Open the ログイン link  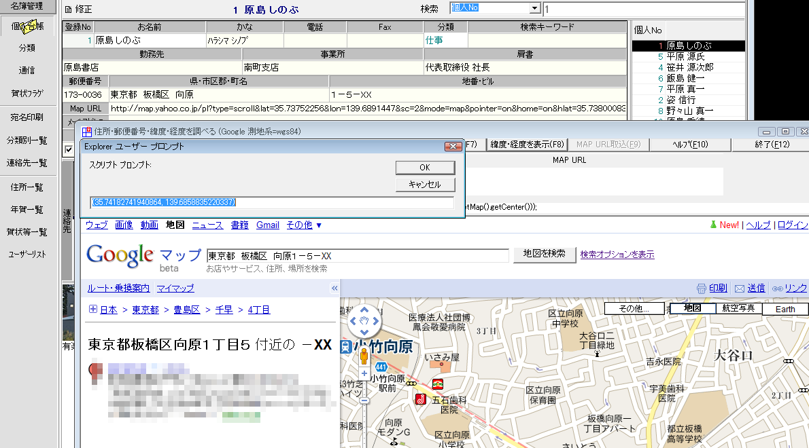pos(793,225)
